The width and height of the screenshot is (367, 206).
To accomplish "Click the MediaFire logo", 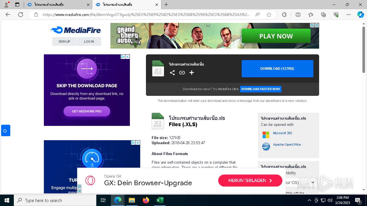I will 75,30.
